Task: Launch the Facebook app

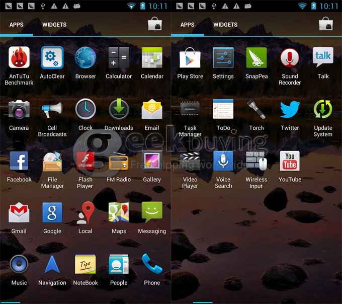Action: click(19, 161)
